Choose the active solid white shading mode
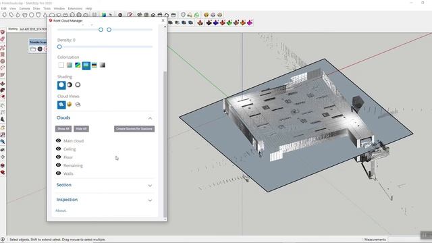The width and height of the screenshot is (432, 243). click(61, 85)
